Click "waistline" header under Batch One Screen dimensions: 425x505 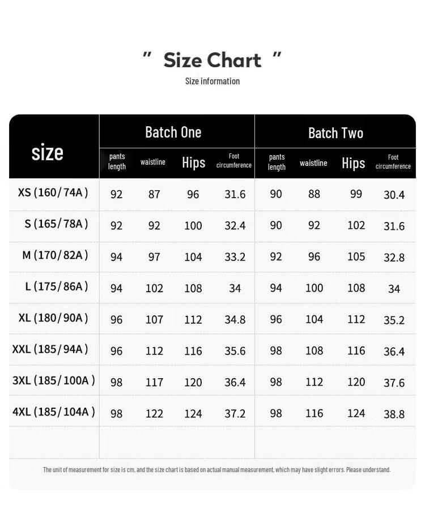tap(153, 162)
